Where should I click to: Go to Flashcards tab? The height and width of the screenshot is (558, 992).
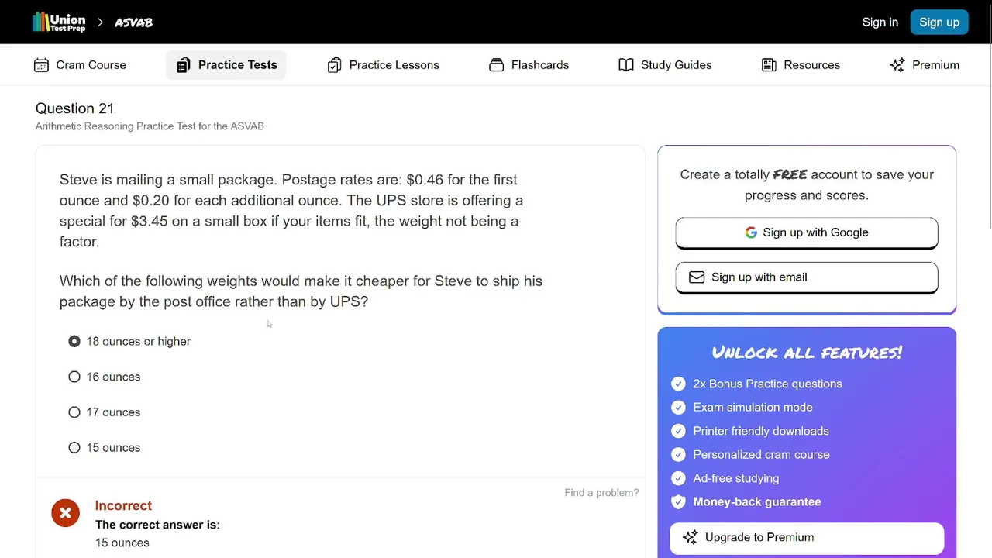coord(529,65)
